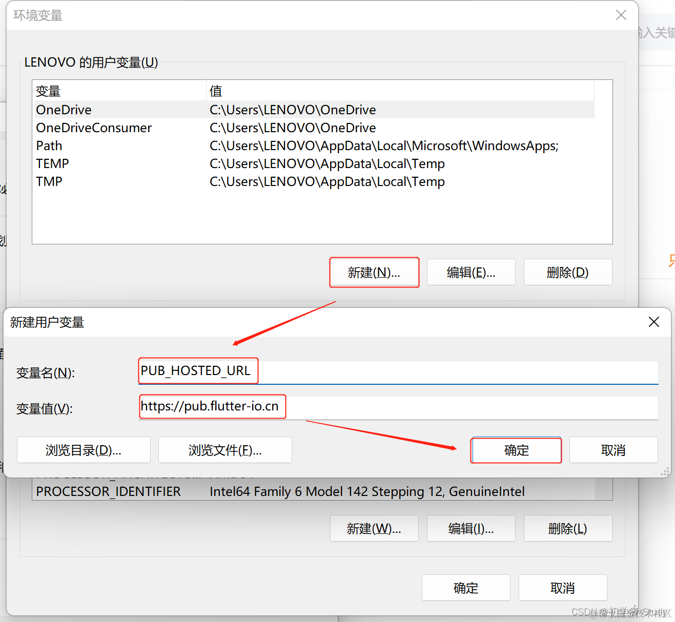Select the Path user variable row
Screen dimensions: 675x622
314,146
